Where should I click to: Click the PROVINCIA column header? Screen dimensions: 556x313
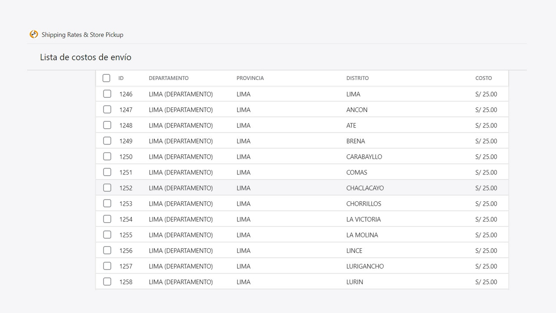250,78
